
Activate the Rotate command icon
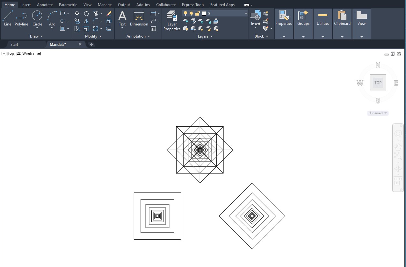tap(86, 13)
